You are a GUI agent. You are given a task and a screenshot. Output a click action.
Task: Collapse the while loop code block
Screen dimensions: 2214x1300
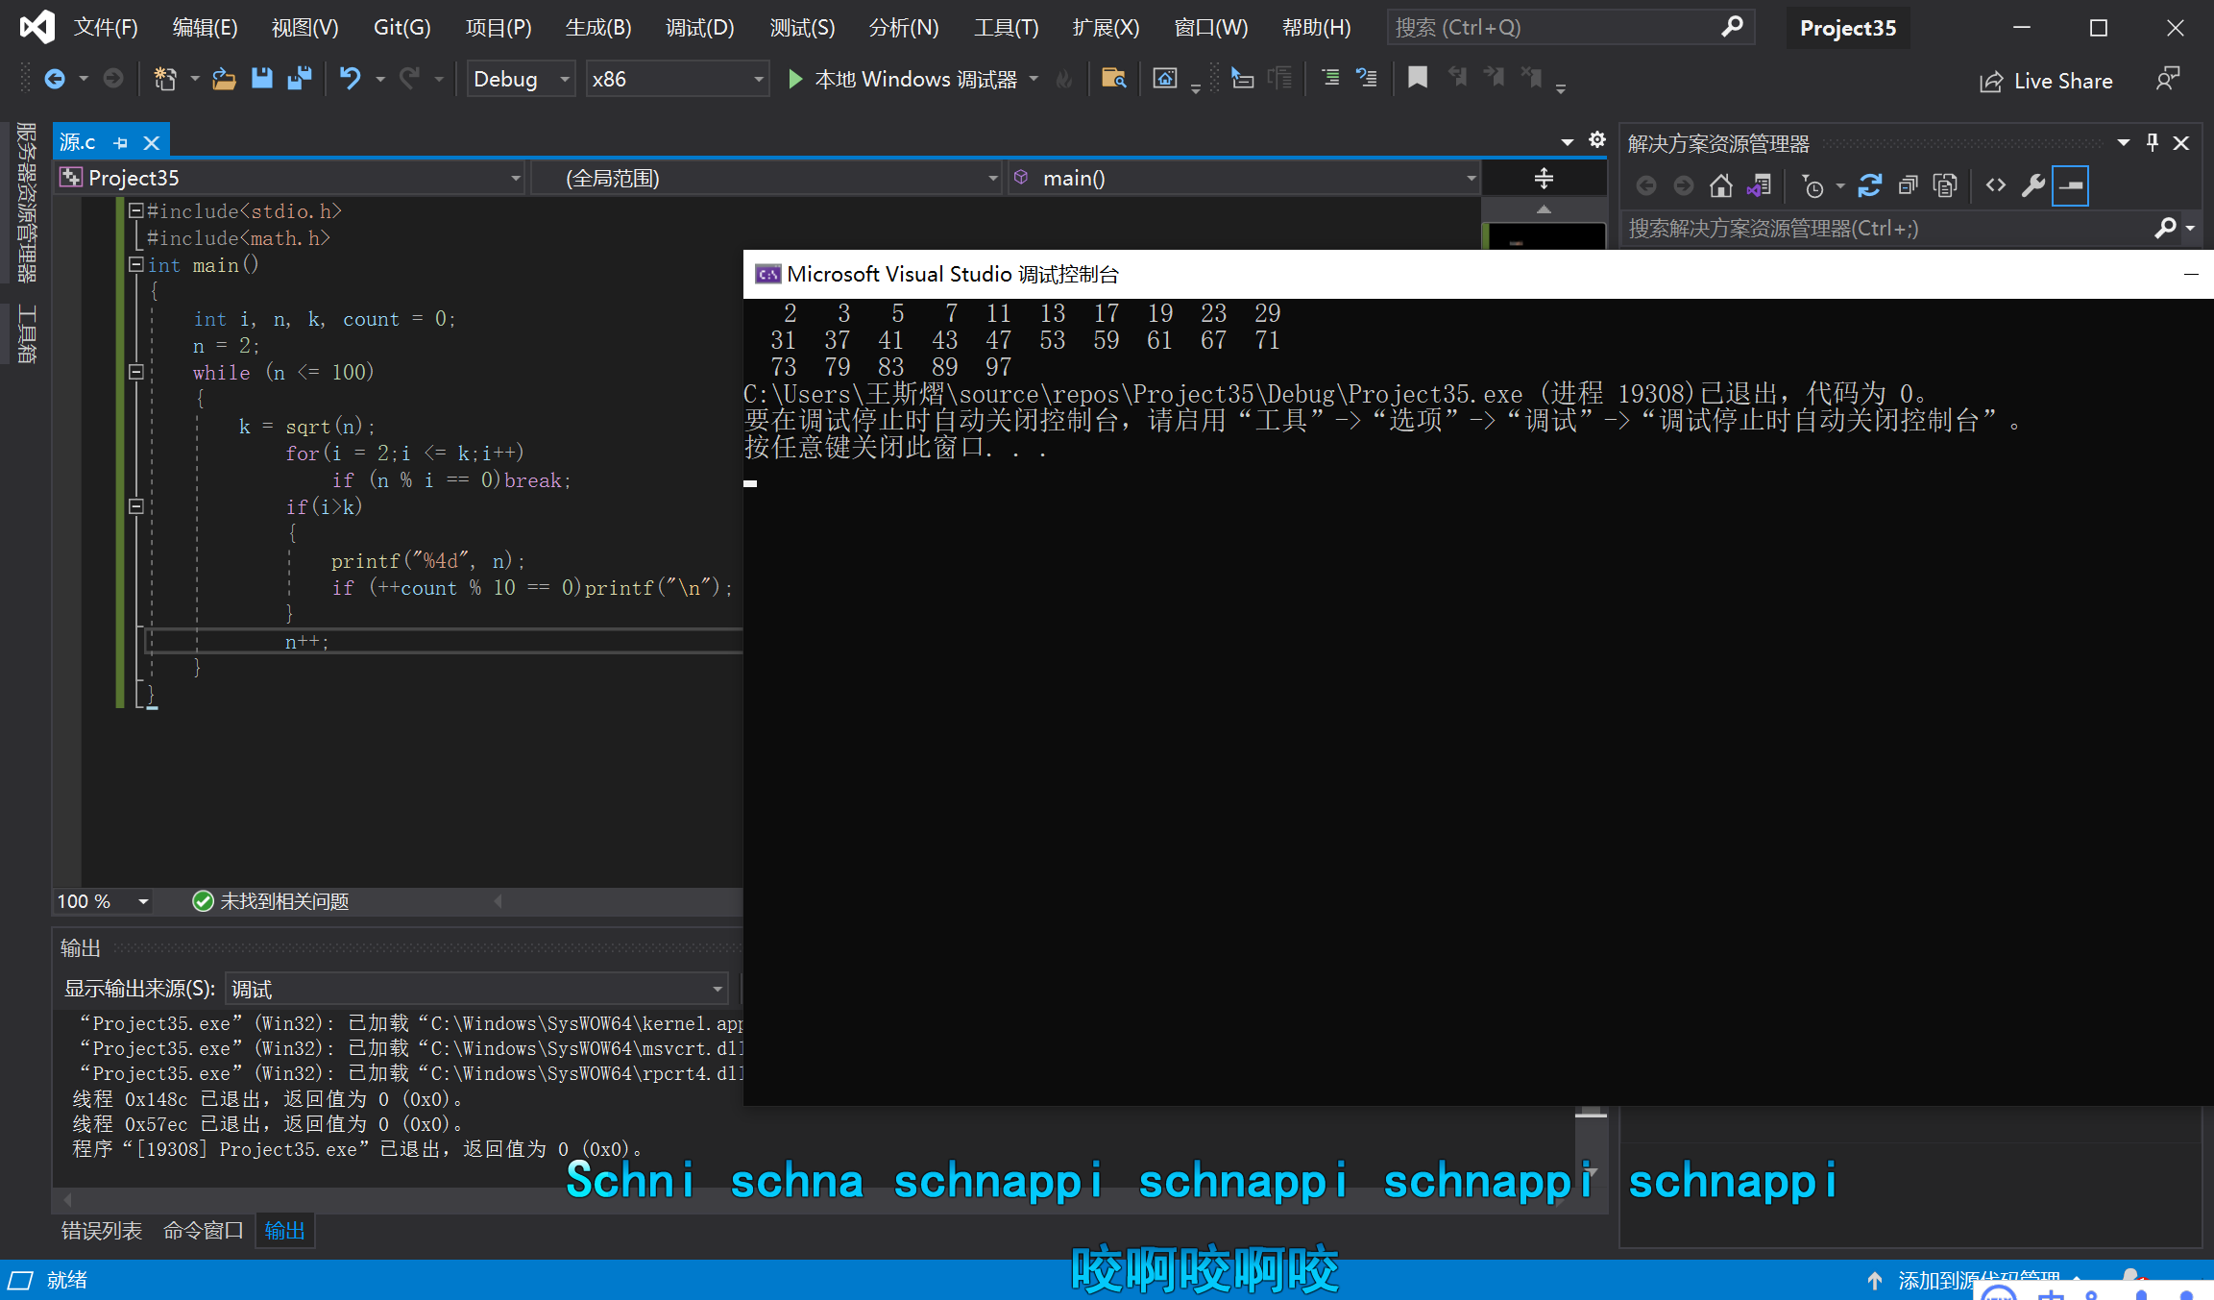pyautogui.click(x=136, y=372)
